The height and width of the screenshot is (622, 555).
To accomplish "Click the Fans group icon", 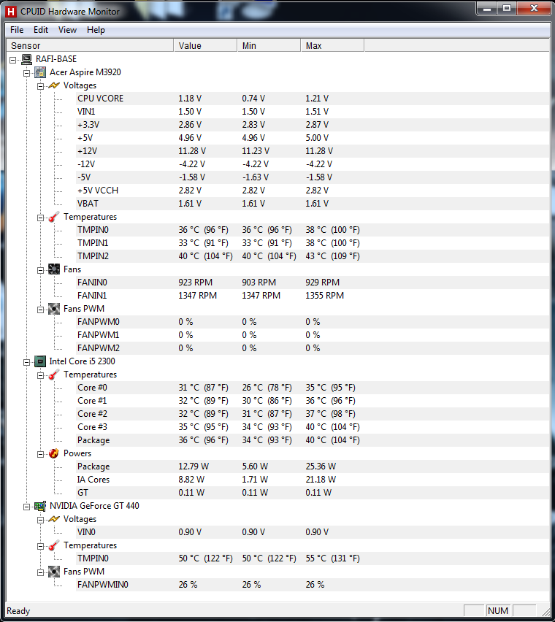I will (x=54, y=269).
